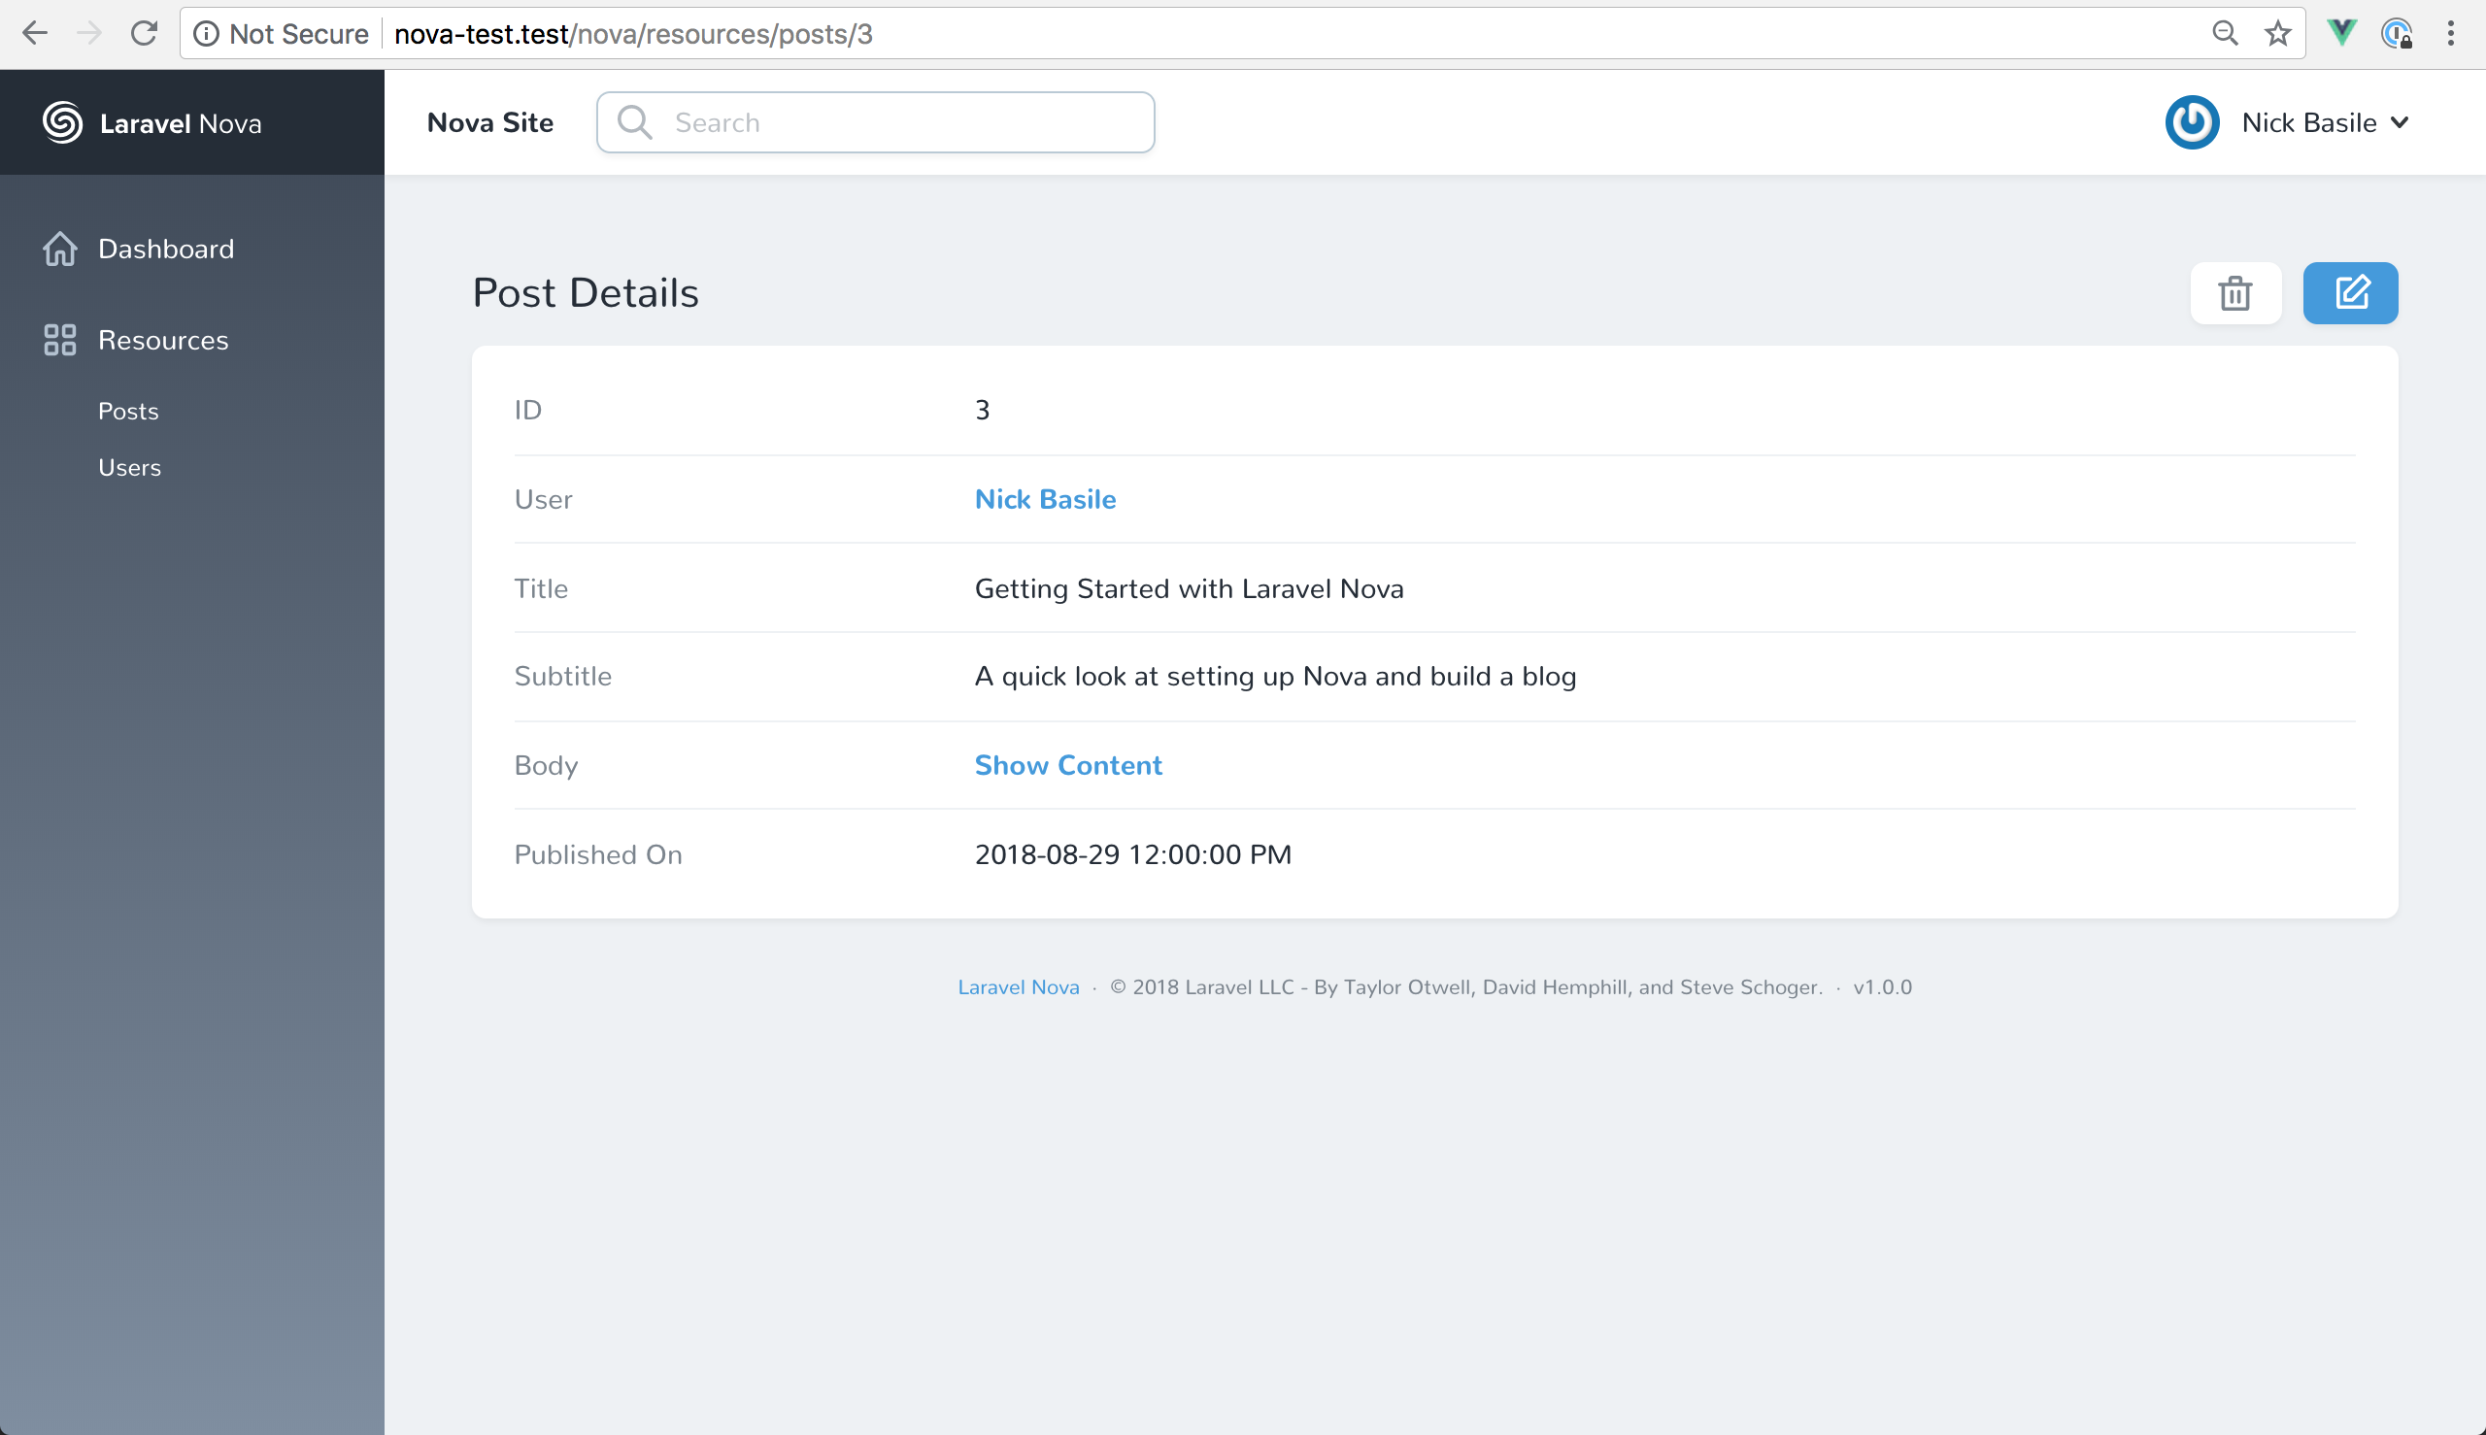Focus the global Search field
The width and height of the screenshot is (2486, 1435).
point(875,122)
